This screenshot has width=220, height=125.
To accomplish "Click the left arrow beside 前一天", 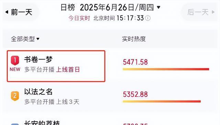I will (x=7, y=12).
